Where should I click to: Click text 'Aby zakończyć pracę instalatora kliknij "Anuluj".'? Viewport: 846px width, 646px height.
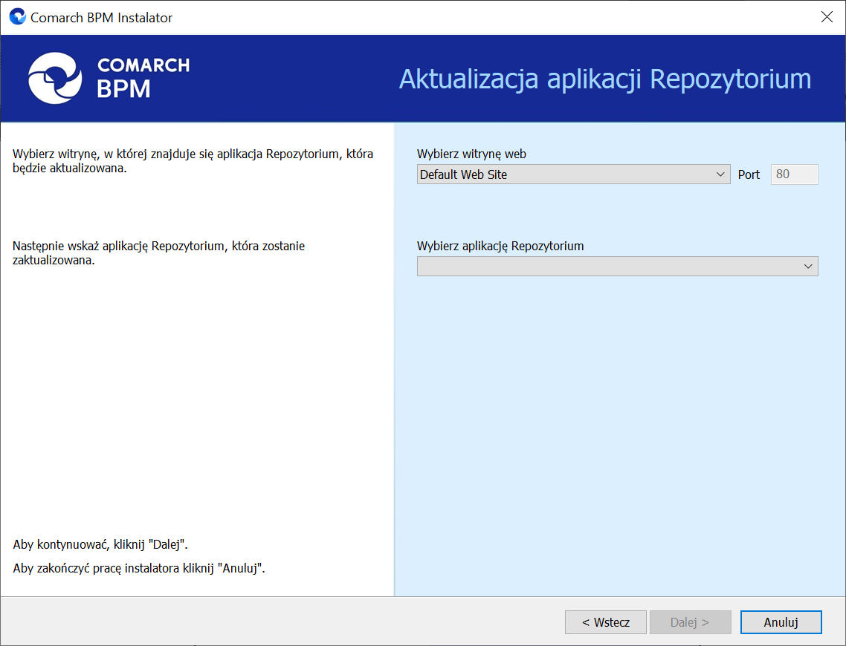(x=139, y=568)
